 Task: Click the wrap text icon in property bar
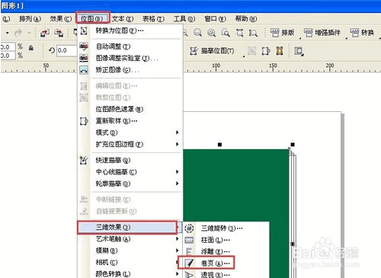[299, 51]
